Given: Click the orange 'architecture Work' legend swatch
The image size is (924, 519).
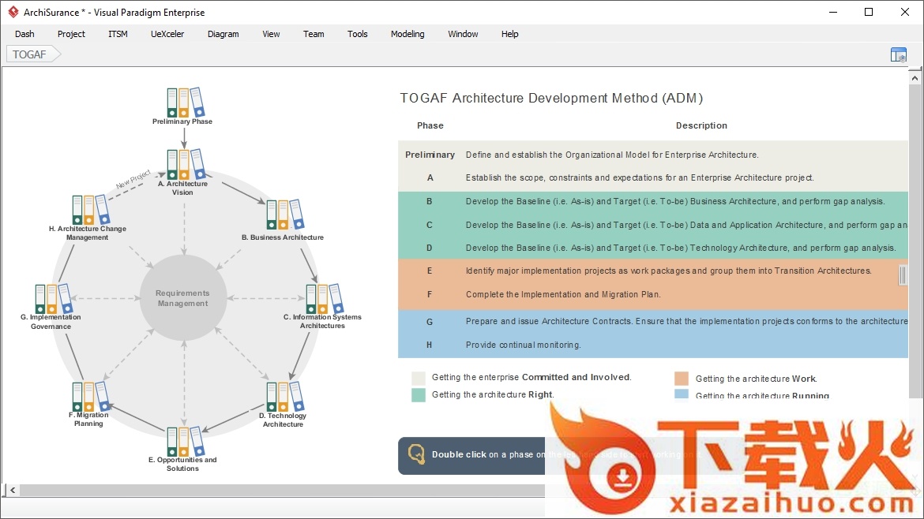Looking at the screenshot, I should coord(682,379).
